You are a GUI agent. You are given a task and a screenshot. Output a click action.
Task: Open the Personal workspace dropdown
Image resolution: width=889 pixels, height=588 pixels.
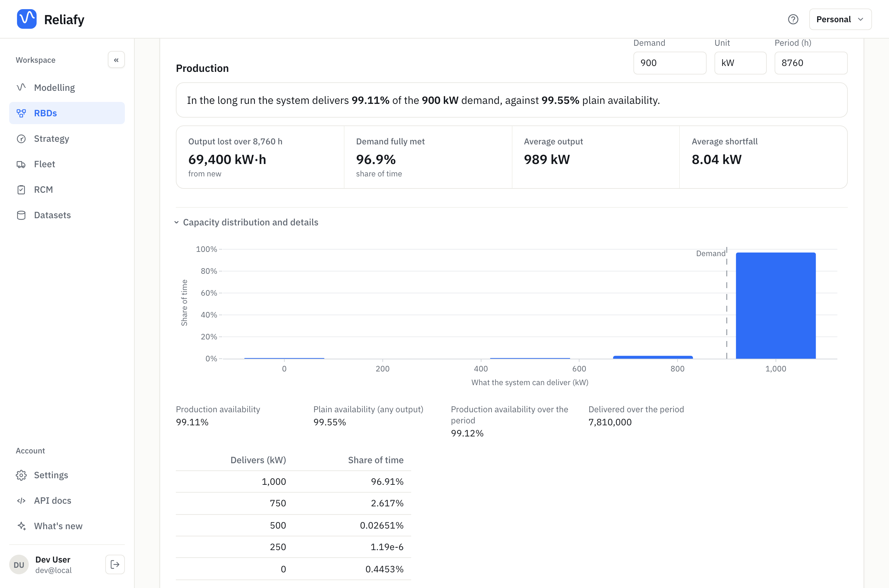[840, 19]
